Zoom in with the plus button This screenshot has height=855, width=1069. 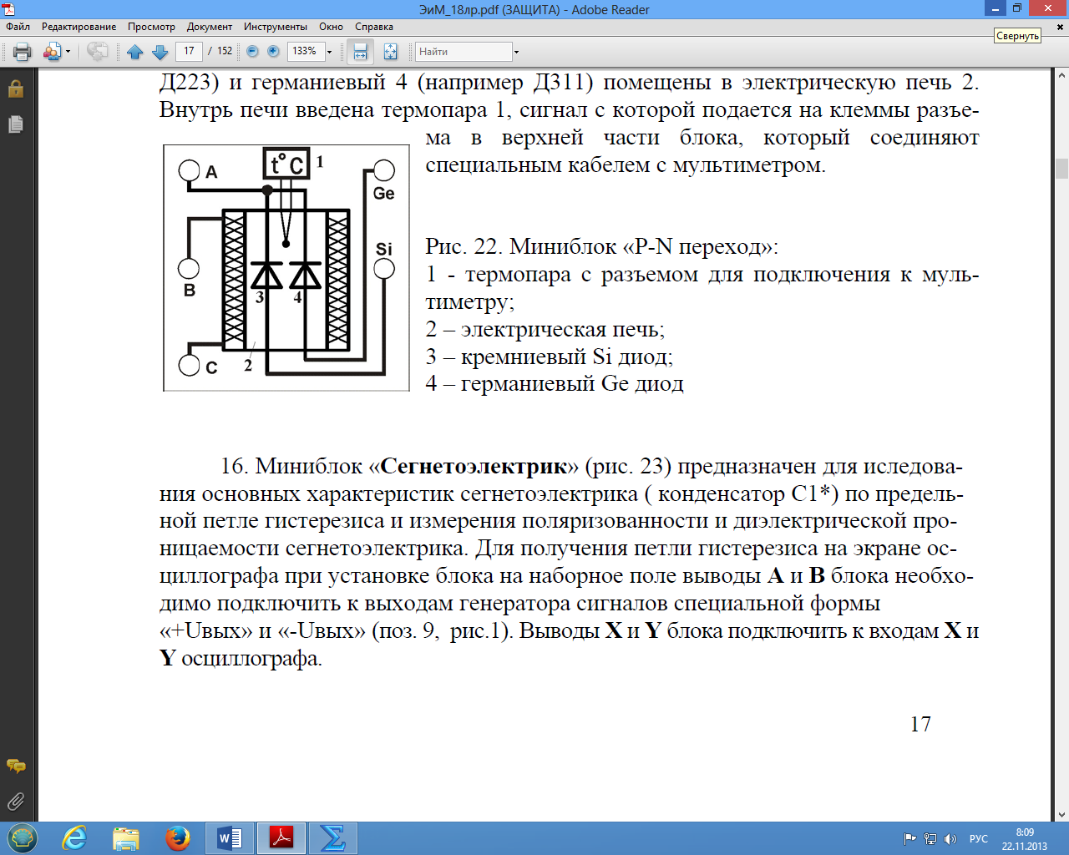273,52
